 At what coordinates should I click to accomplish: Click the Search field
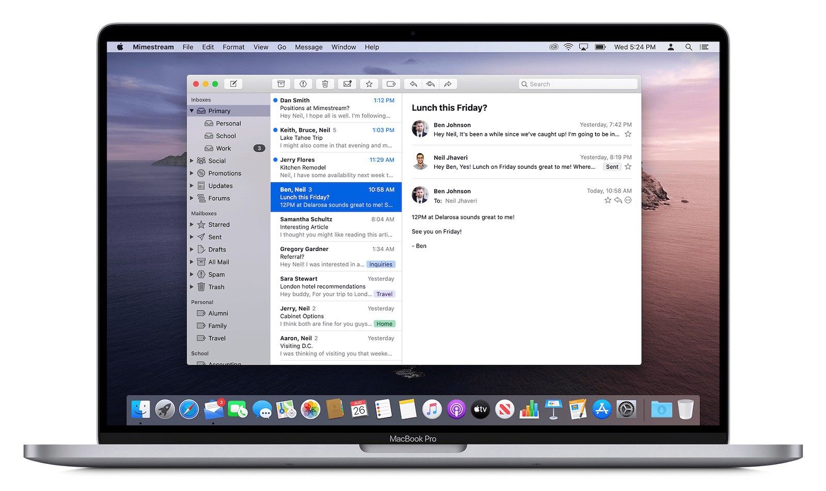pyautogui.click(x=578, y=84)
